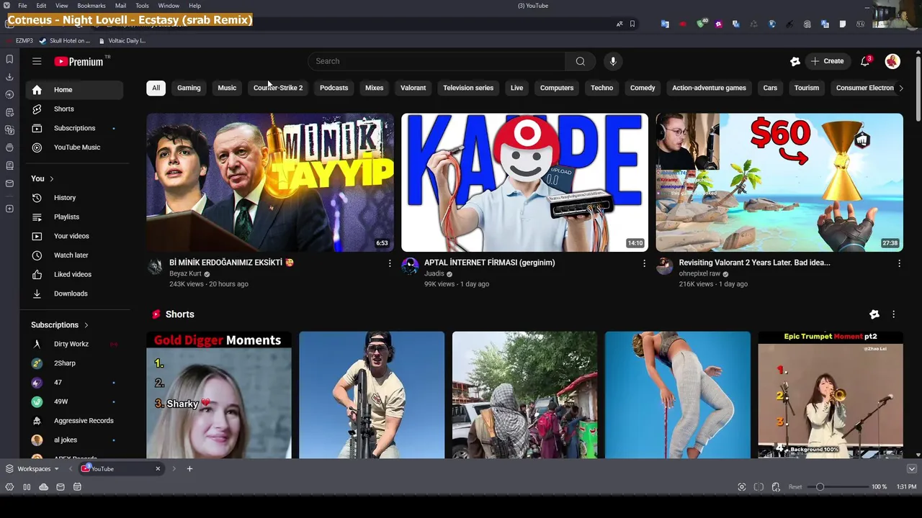
Task: Click the translate page icon in address bar
Action: coord(619,24)
